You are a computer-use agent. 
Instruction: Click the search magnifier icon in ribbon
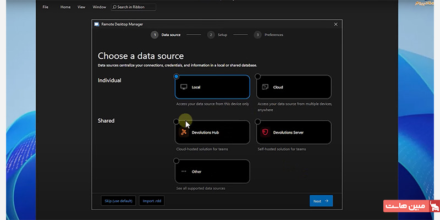[114, 7]
